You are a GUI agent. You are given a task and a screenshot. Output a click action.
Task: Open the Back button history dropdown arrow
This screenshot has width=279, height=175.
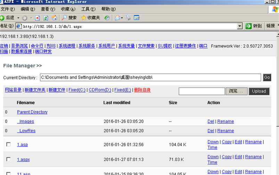coord(18,18)
